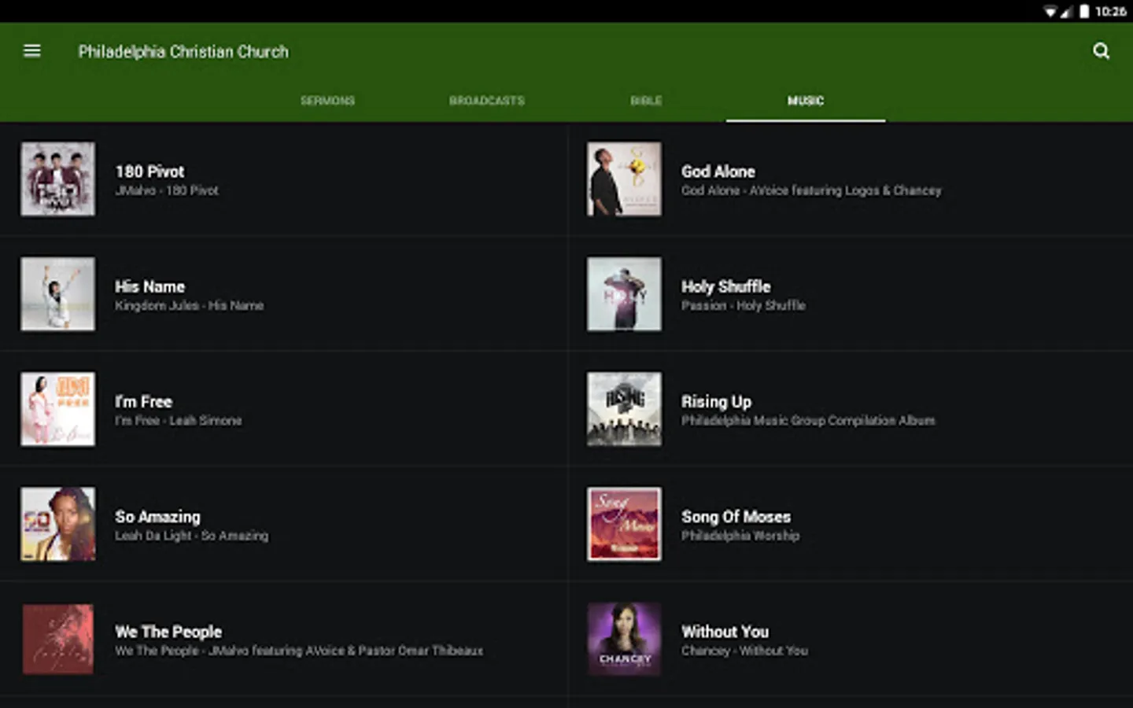Select the I'm Free title
Image resolution: width=1133 pixels, height=708 pixels.
[143, 401]
